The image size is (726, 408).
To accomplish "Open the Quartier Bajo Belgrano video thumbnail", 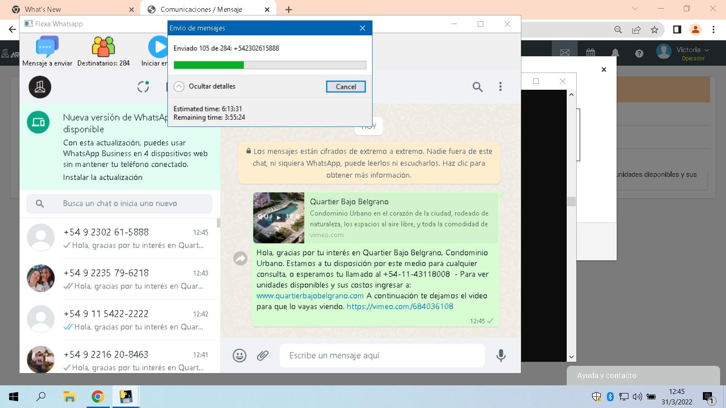I will [x=279, y=218].
